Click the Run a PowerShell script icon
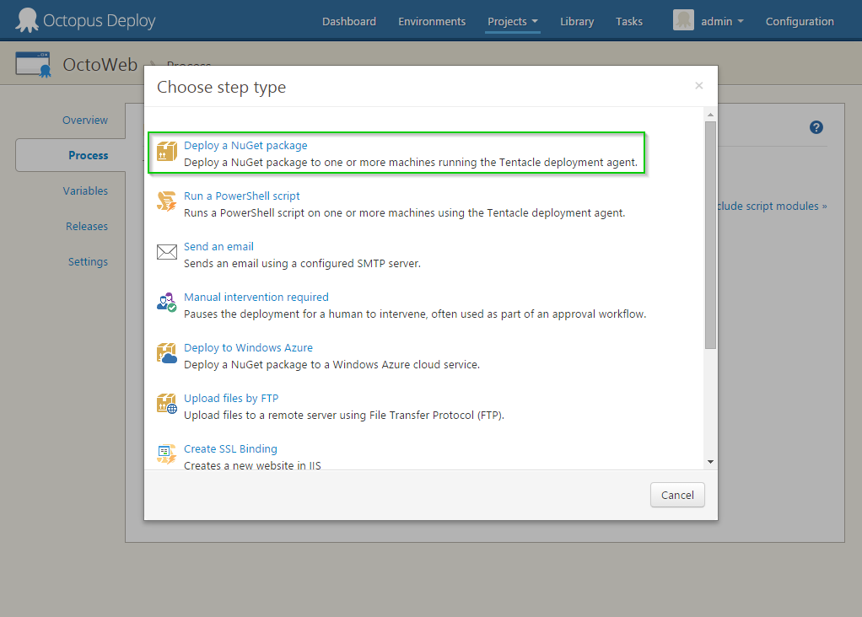 pyautogui.click(x=166, y=201)
